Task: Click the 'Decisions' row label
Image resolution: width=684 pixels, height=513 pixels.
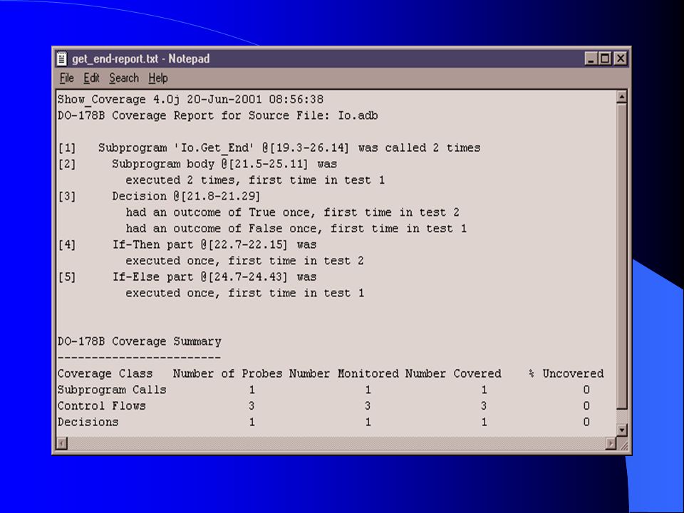Action: tap(88, 423)
